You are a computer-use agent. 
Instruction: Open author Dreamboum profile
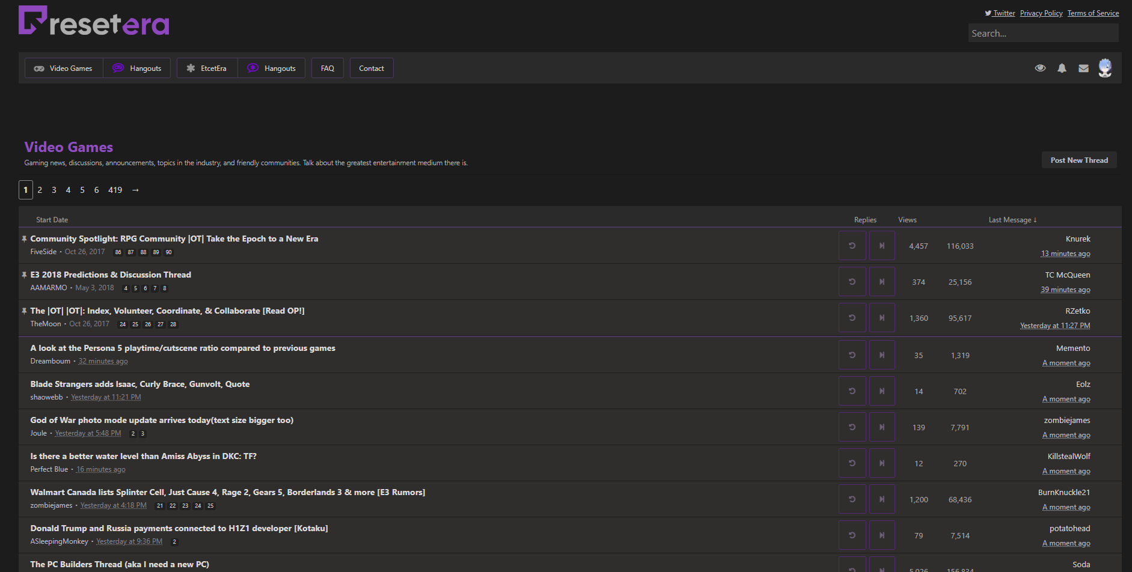[50, 361]
